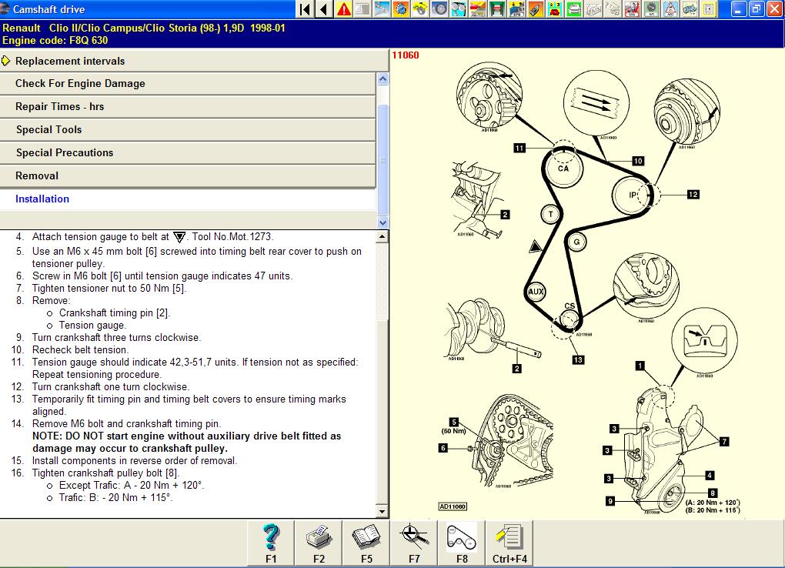Open the Special Precautions section
Image resolution: width=785 pixels, height=568 pixels.
click(188, 152)
